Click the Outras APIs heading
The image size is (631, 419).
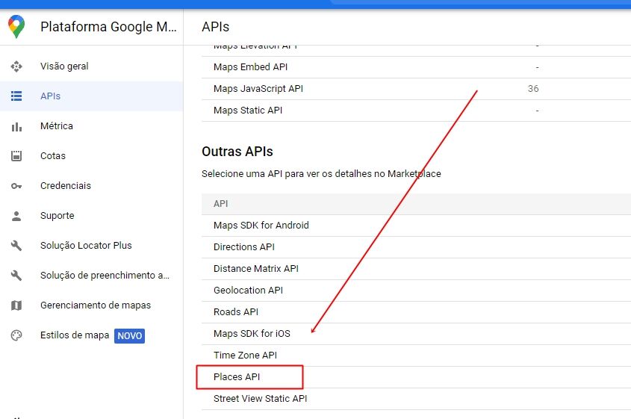click(x=237, y=152)
